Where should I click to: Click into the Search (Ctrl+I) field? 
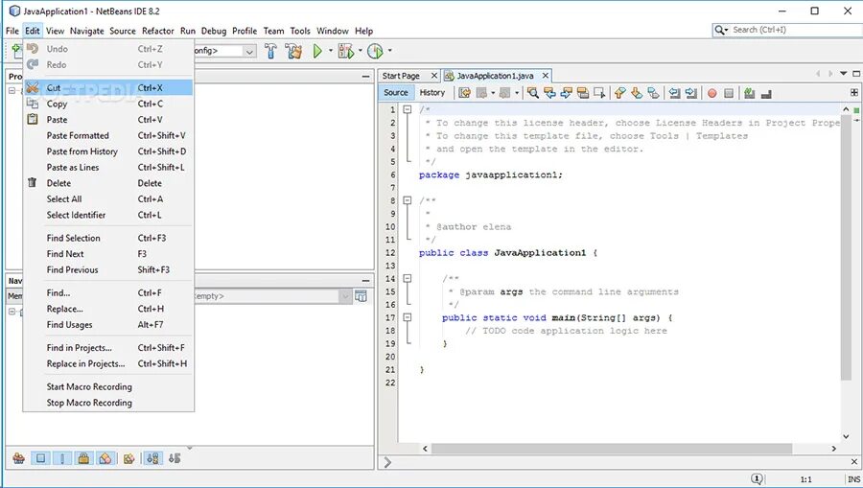click(795, 30)
